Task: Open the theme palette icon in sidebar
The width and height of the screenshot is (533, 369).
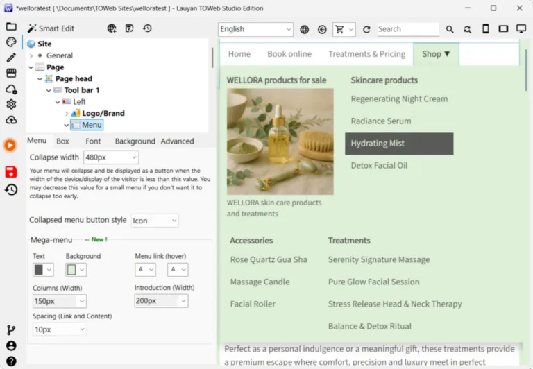Action: click(x=11, y=42)
